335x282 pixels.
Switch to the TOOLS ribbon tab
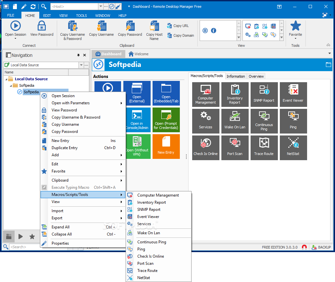(81, 16)
